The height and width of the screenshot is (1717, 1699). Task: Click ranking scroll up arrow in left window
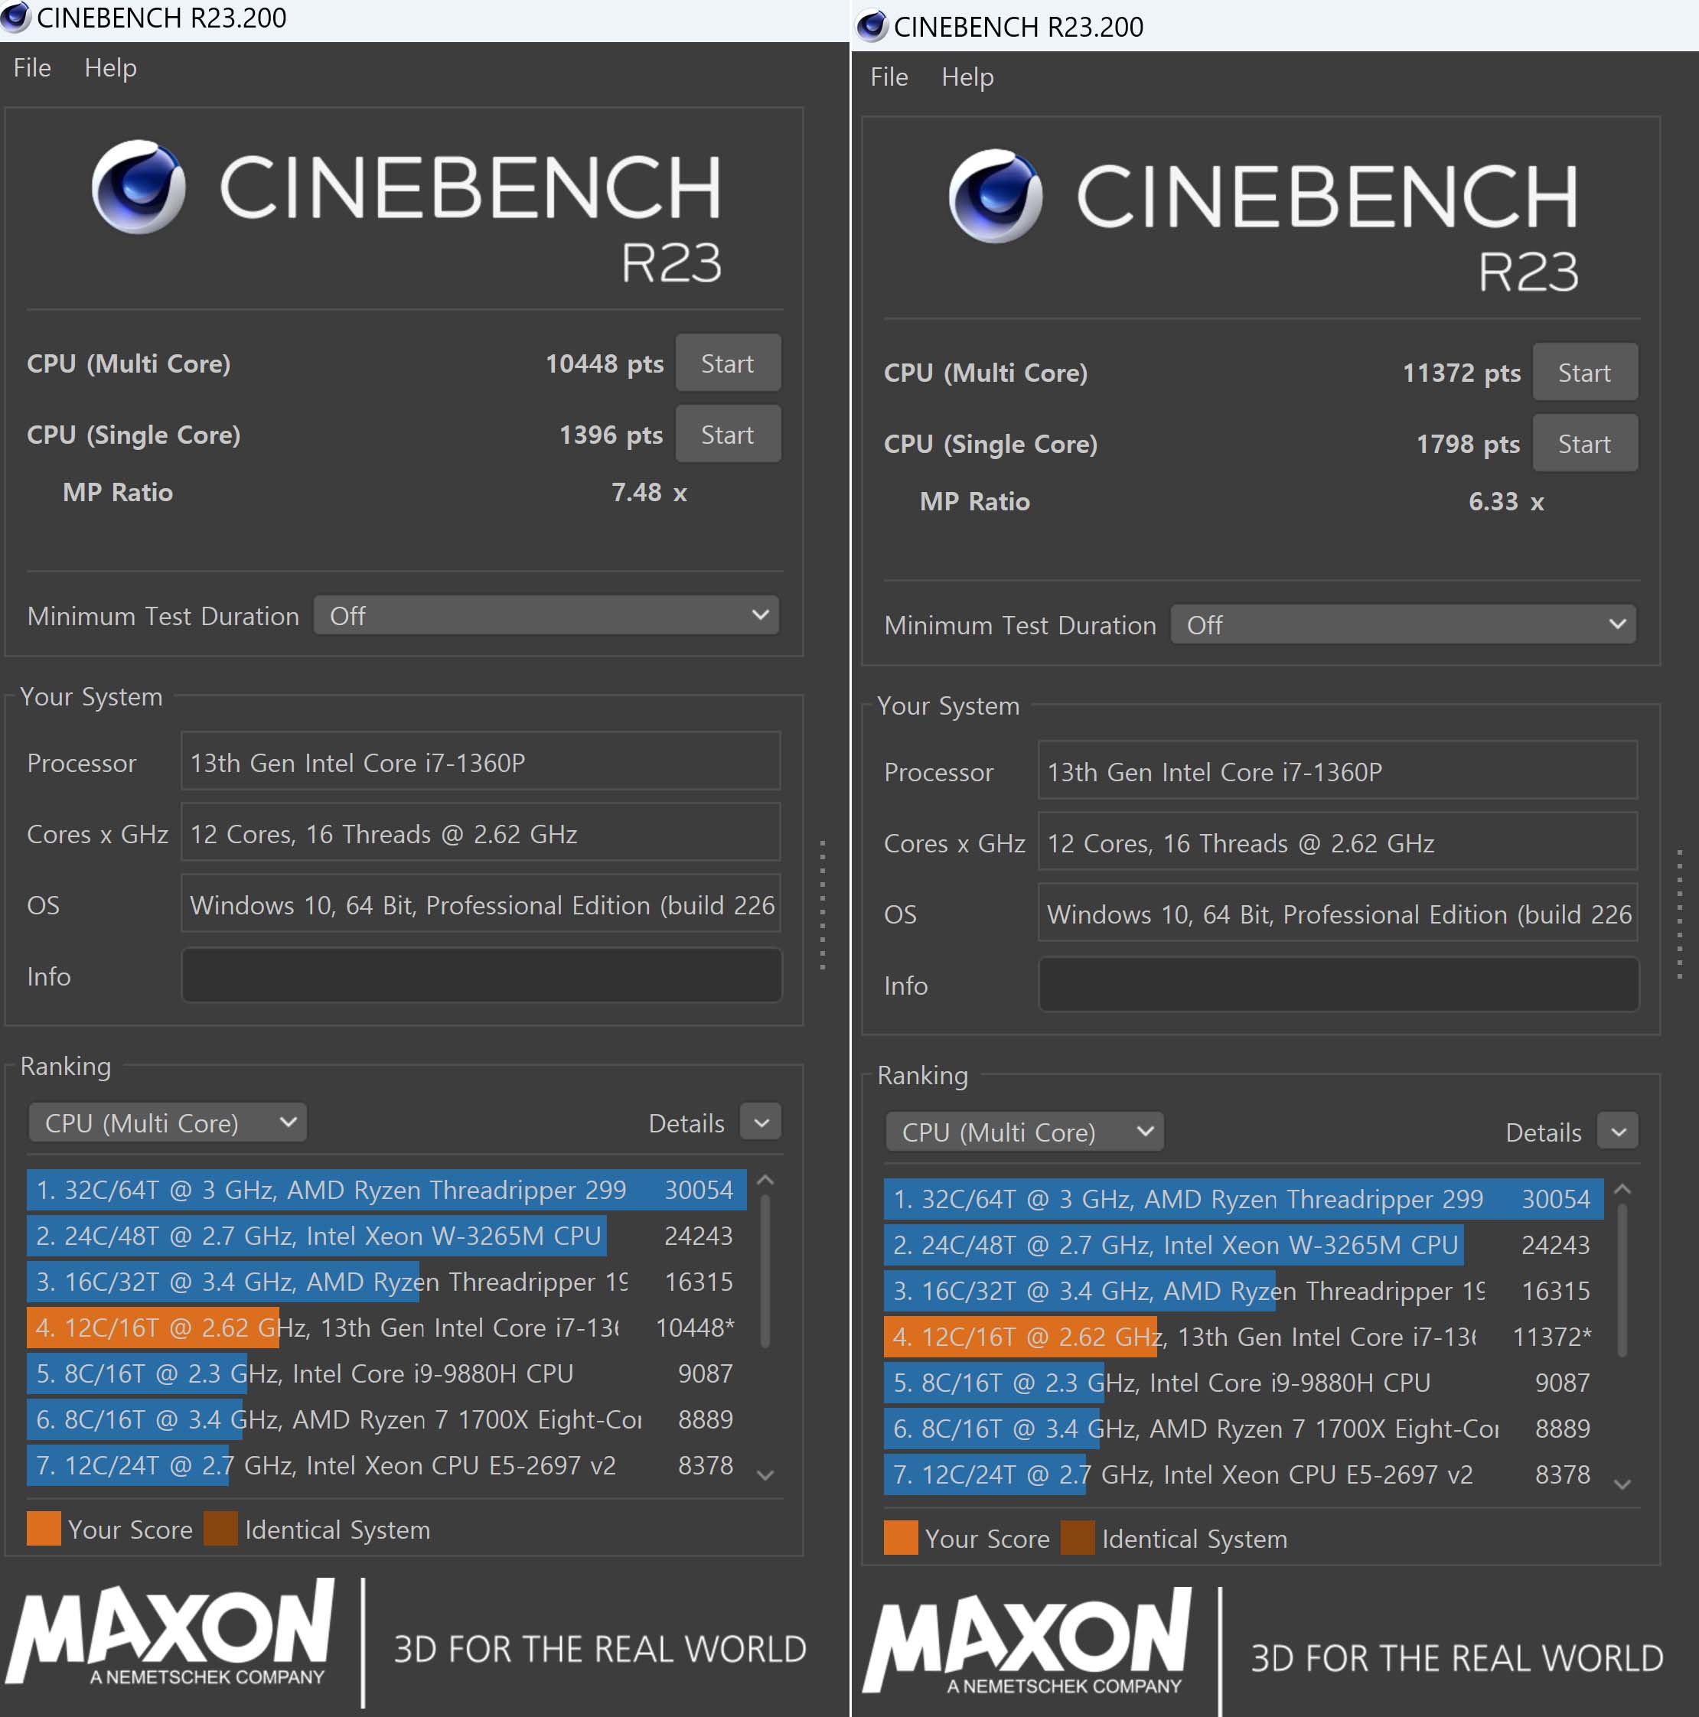tap(765, 1181)
